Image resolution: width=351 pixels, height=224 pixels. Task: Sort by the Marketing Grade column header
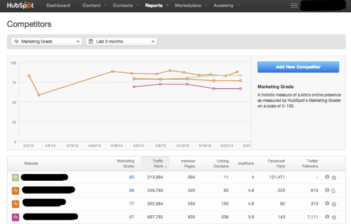tap(126, 164)
